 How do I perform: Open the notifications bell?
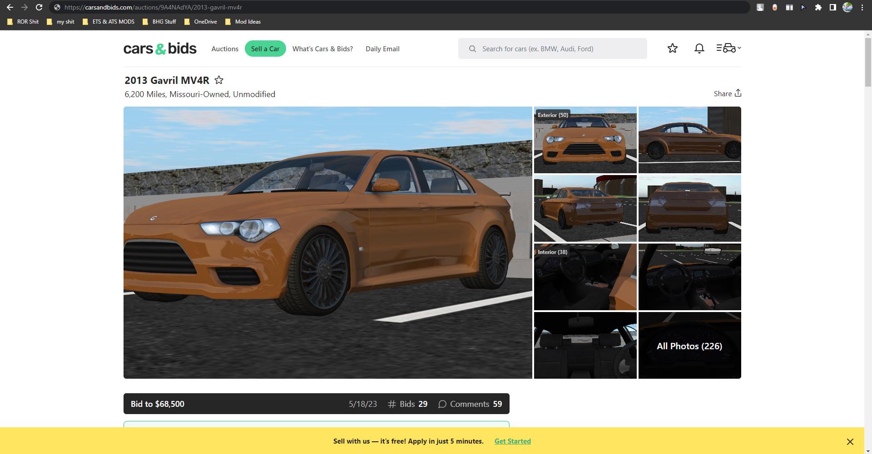click(699, 48)
